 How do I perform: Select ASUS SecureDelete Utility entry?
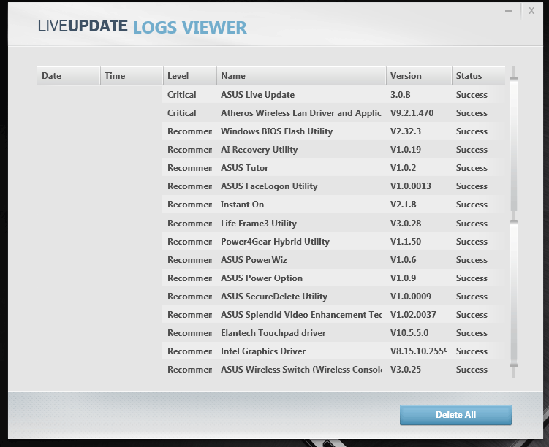coord(333,297)
